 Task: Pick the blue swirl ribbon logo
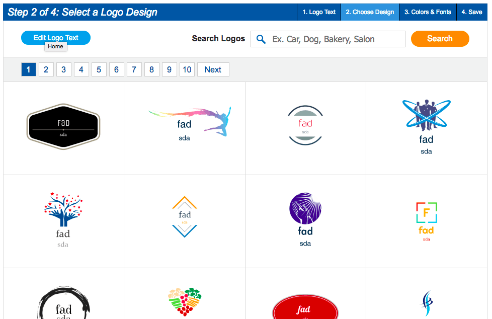427,303
